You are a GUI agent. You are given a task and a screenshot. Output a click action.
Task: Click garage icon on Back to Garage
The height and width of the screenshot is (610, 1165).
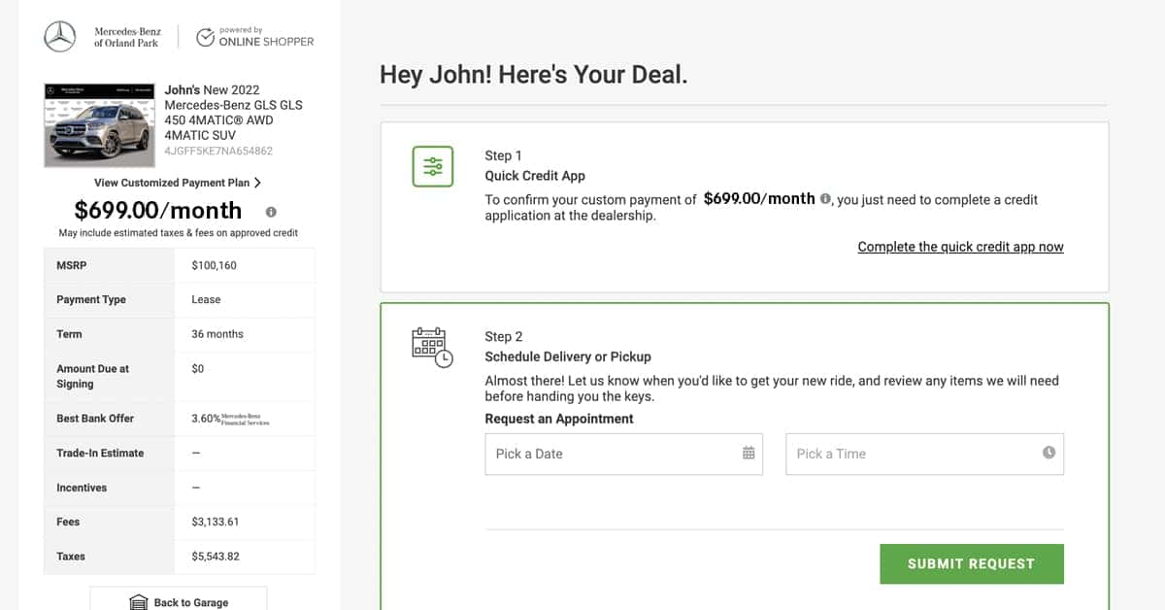pos(139,602)
